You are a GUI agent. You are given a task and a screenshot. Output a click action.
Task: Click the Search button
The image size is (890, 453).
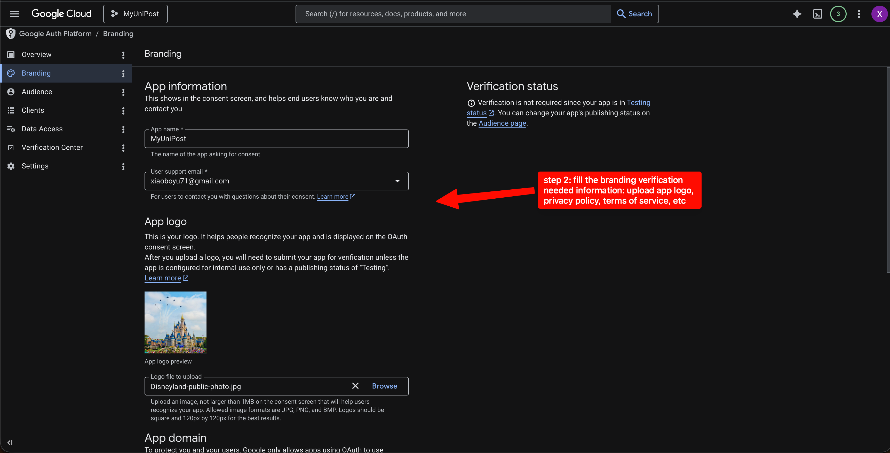click(635, 14)
